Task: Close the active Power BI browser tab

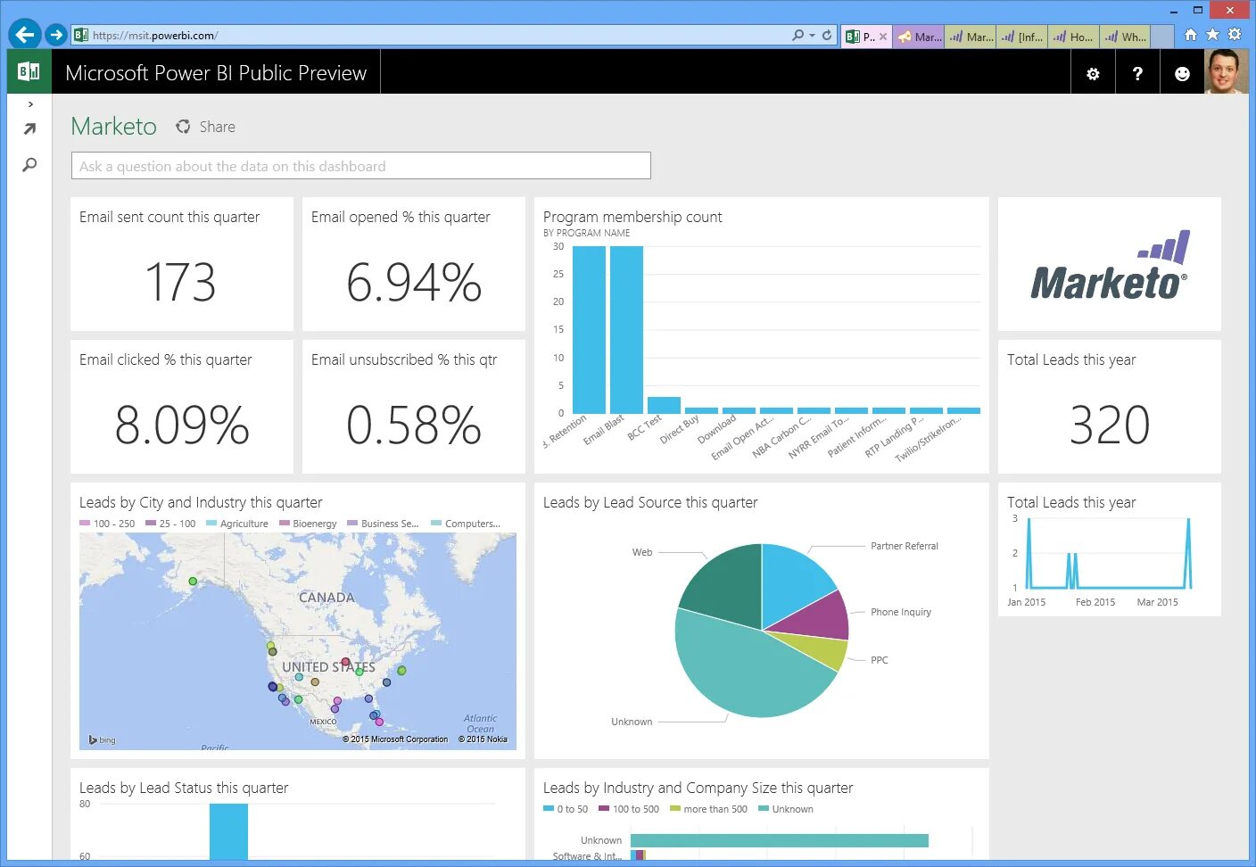Action: coord(883,37)
